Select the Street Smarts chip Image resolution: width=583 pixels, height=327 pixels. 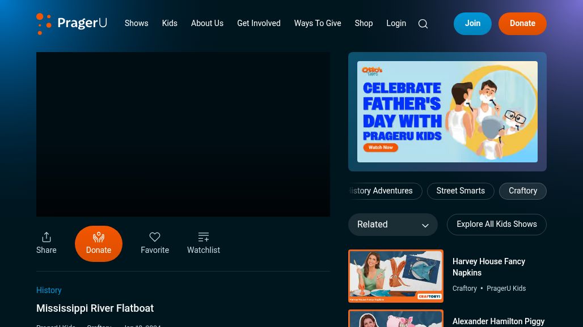click(461, 191)
